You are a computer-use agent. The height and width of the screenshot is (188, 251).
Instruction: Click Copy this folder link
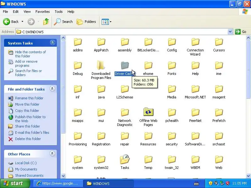pos(27,111)
